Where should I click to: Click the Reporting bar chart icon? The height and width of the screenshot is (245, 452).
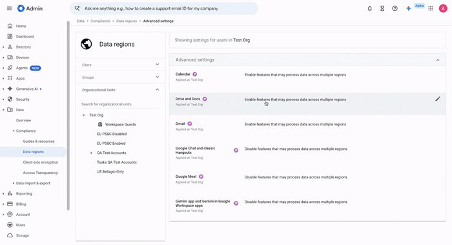[x=10, y=193]
